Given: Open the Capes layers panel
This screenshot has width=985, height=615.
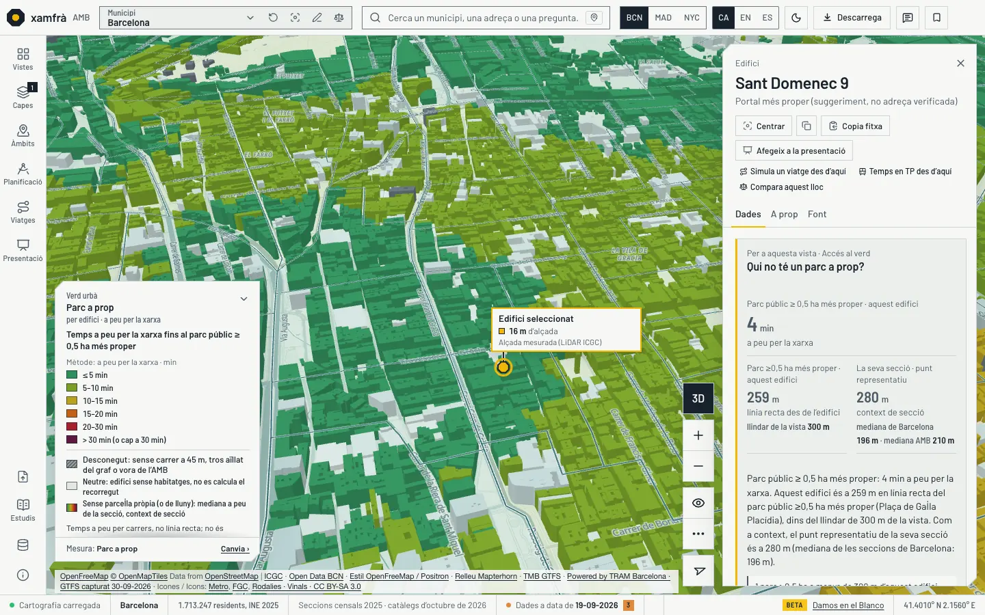Looking at the screenshot, I should pos(23,97).
